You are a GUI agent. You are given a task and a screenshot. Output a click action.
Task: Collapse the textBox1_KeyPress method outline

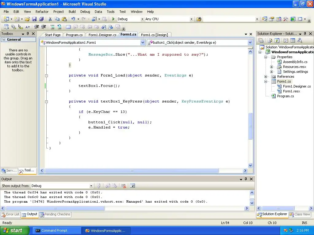[x=47, y=102]
